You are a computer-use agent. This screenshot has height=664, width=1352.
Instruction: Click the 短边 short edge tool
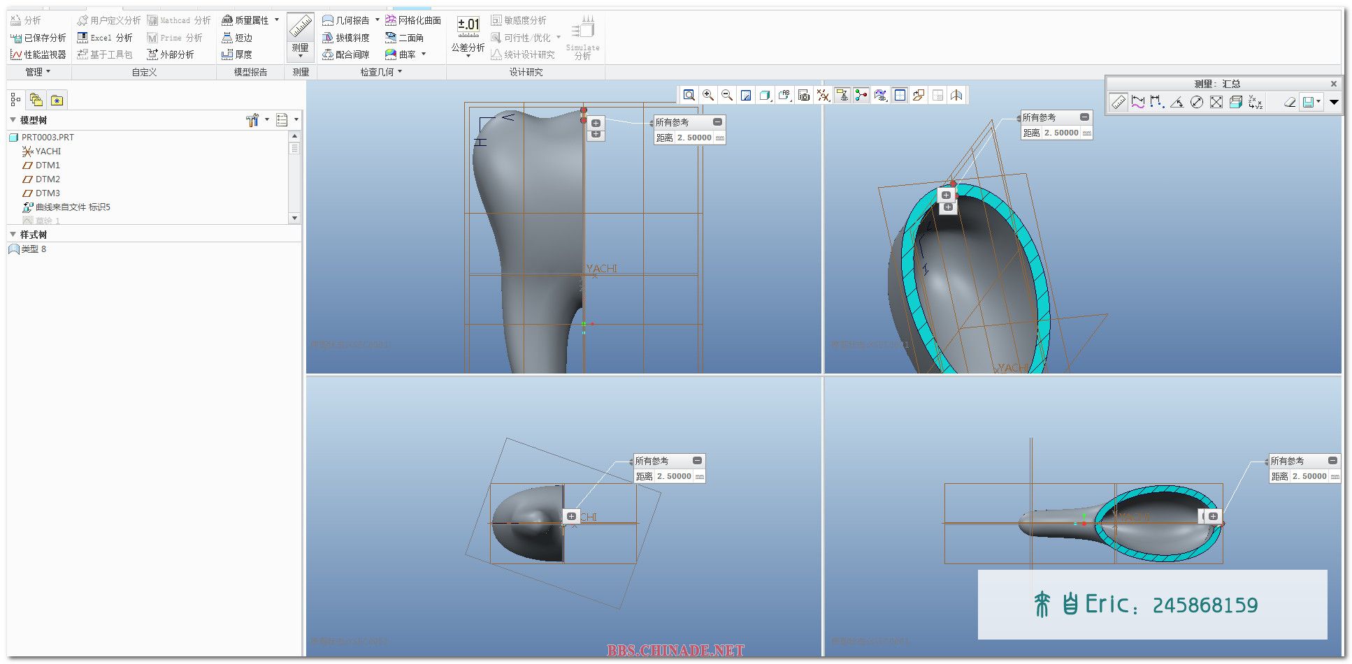237,38
